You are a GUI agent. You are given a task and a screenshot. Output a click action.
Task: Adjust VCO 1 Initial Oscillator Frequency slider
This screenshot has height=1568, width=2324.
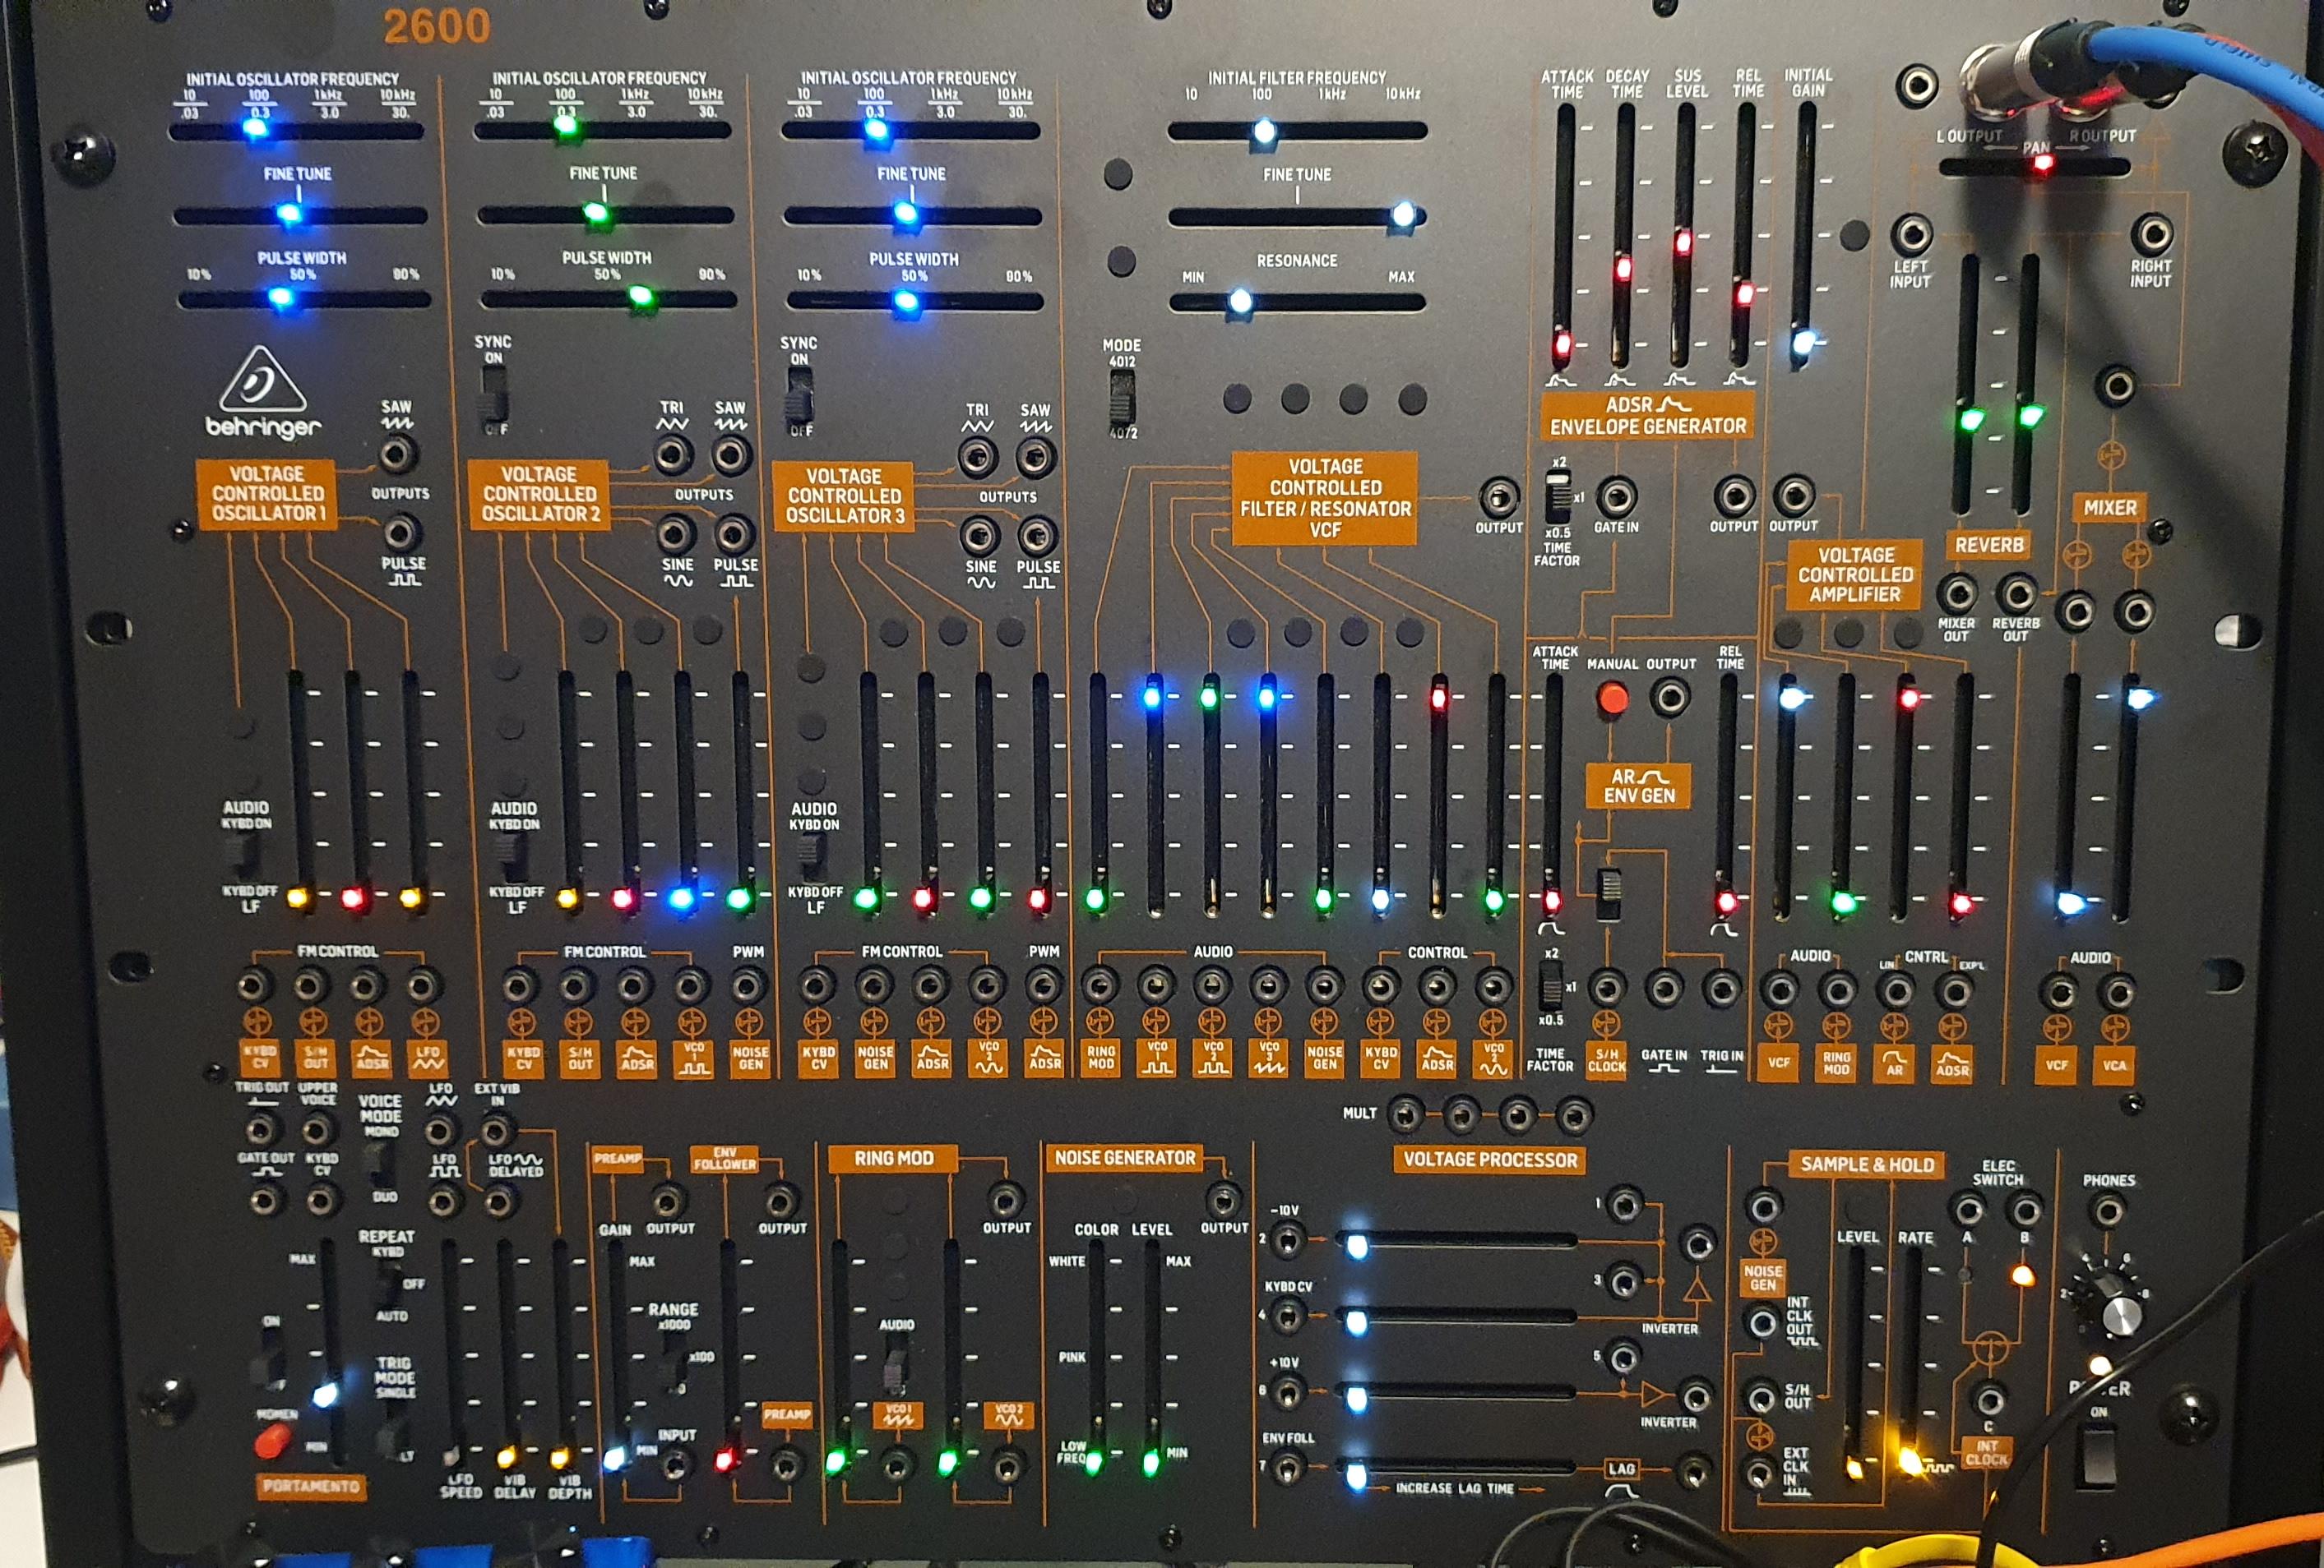[x=256, y=130]
